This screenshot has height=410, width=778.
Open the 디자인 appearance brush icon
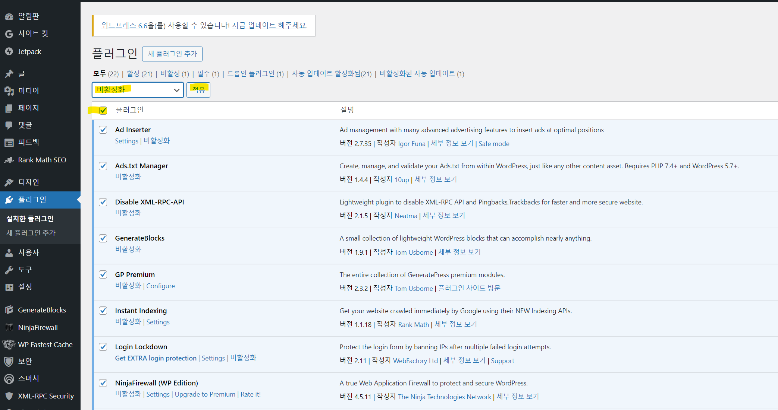click(9, 182)
